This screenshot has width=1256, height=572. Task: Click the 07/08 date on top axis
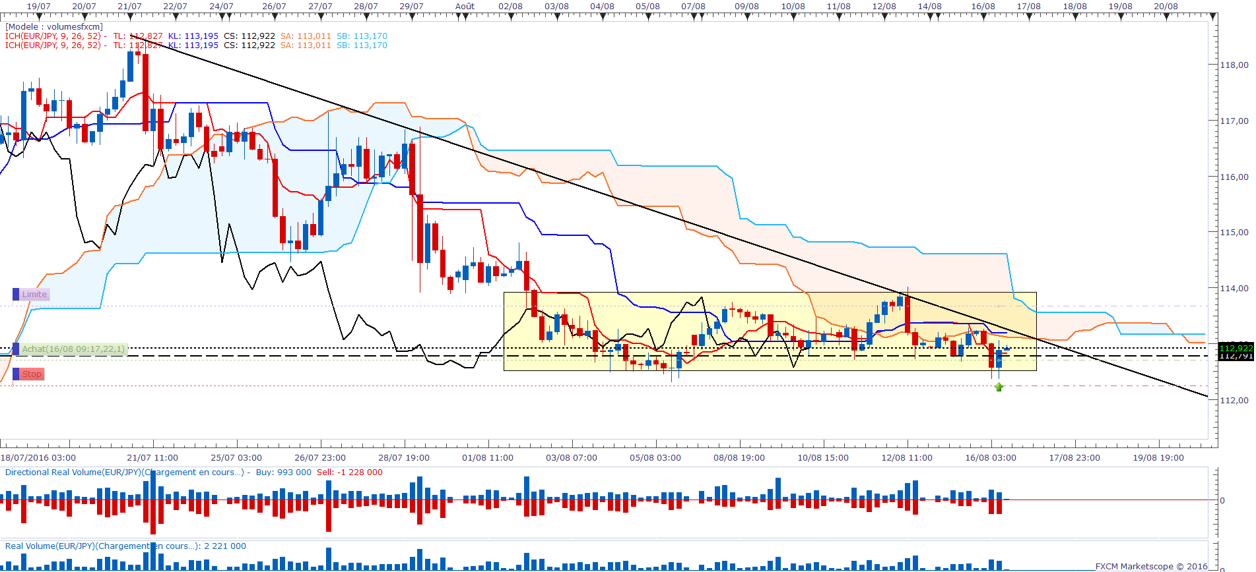click(693, 7)
